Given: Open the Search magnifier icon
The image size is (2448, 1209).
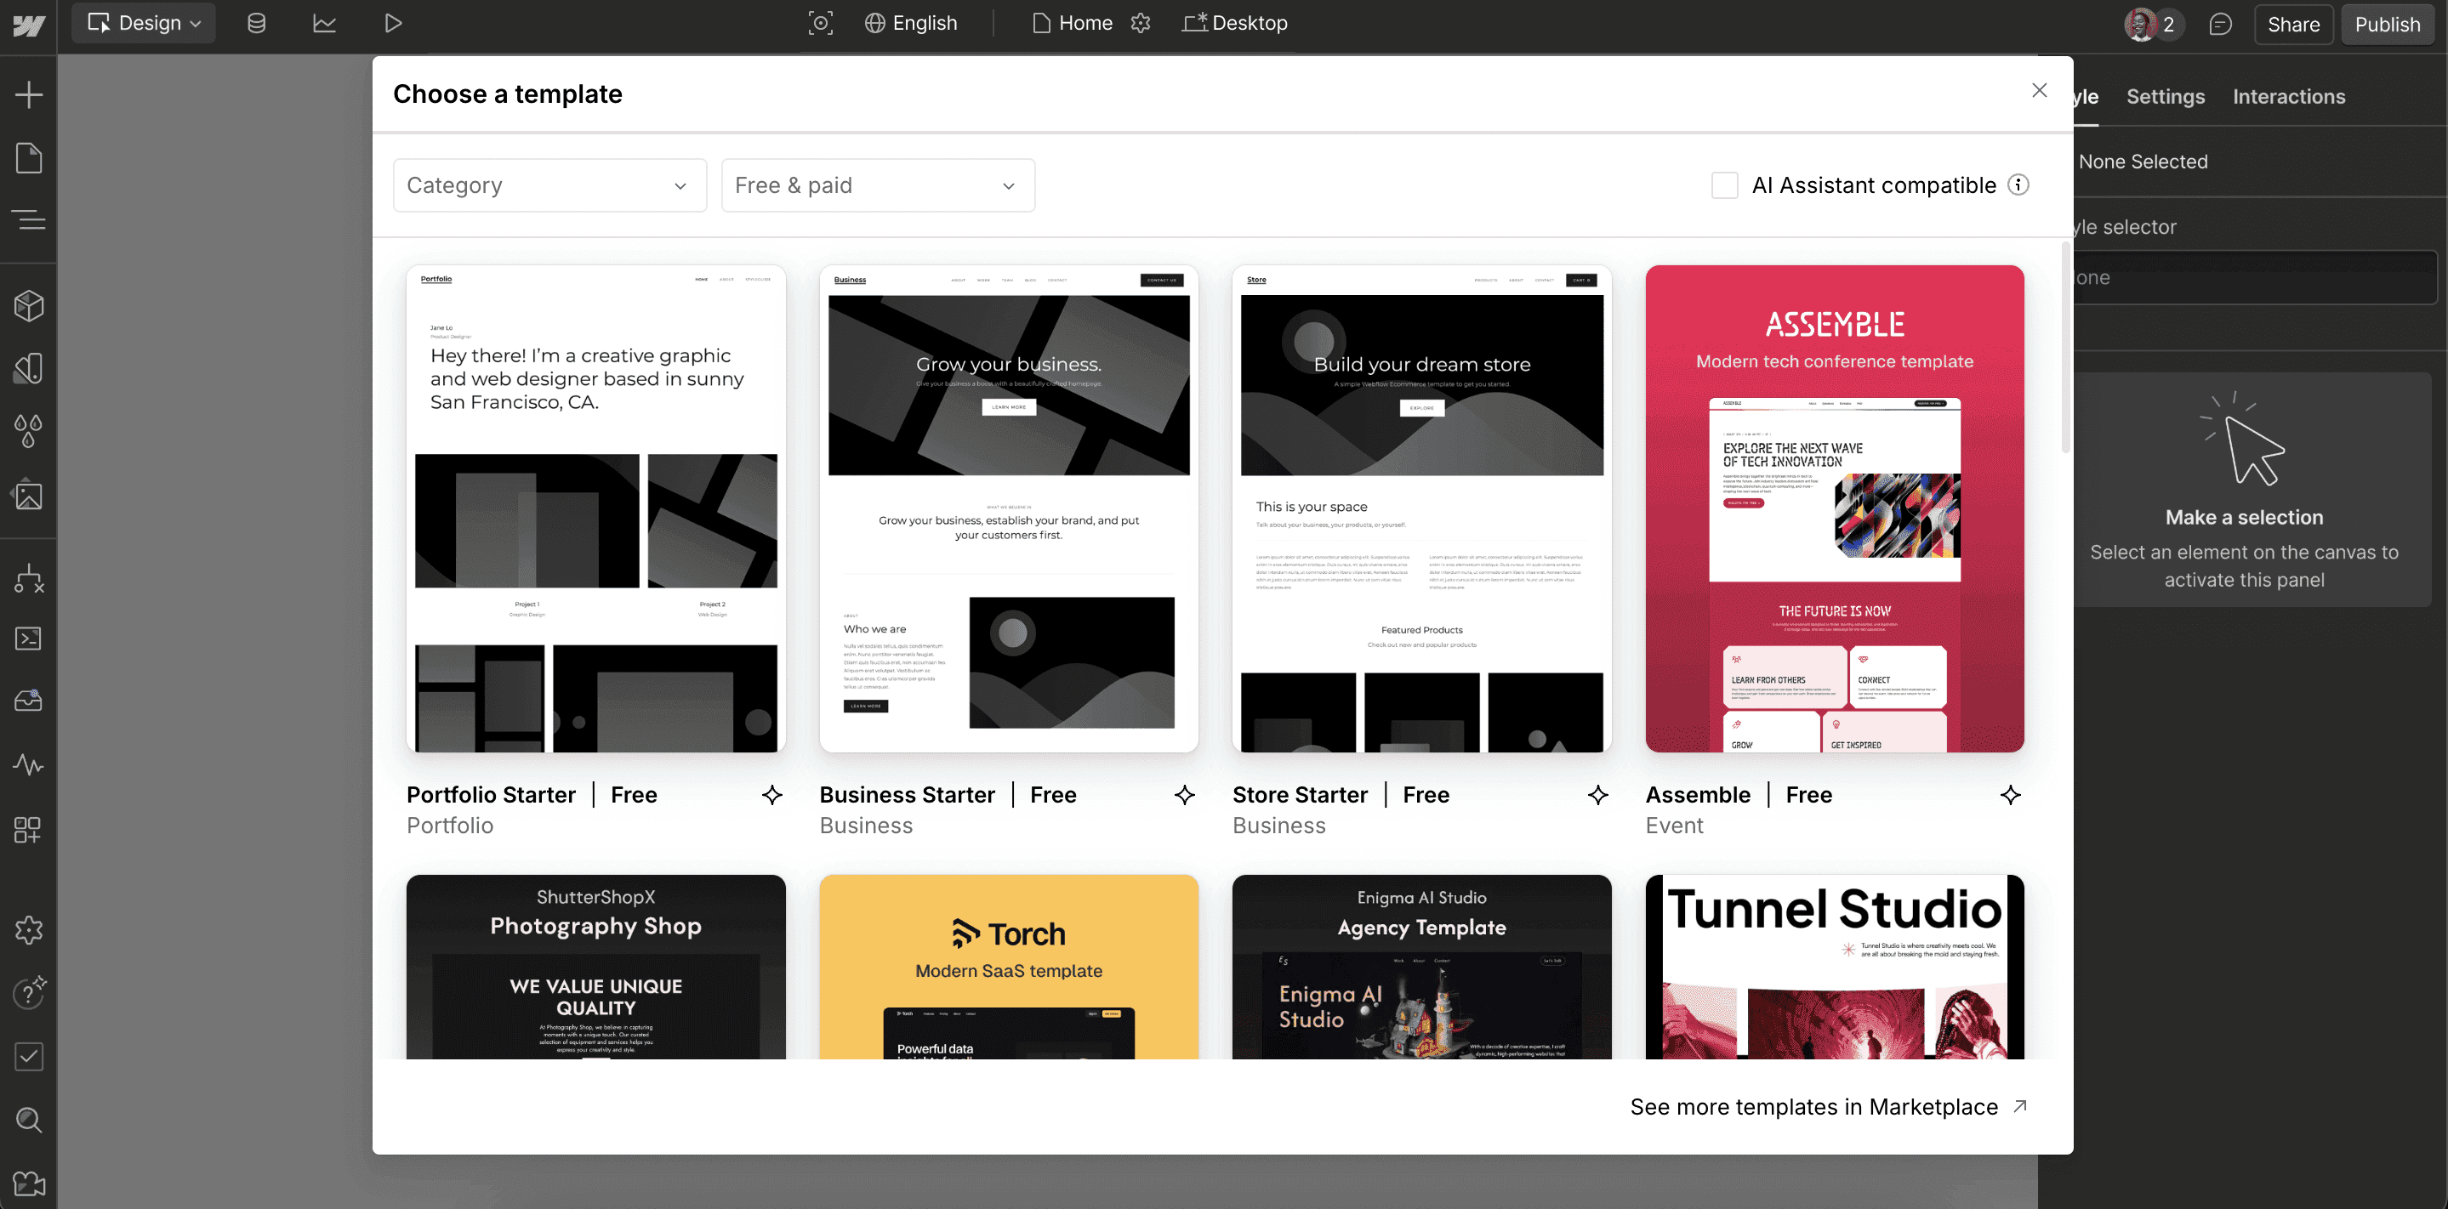Looking at the screenshot, I should coord(29,1120).
